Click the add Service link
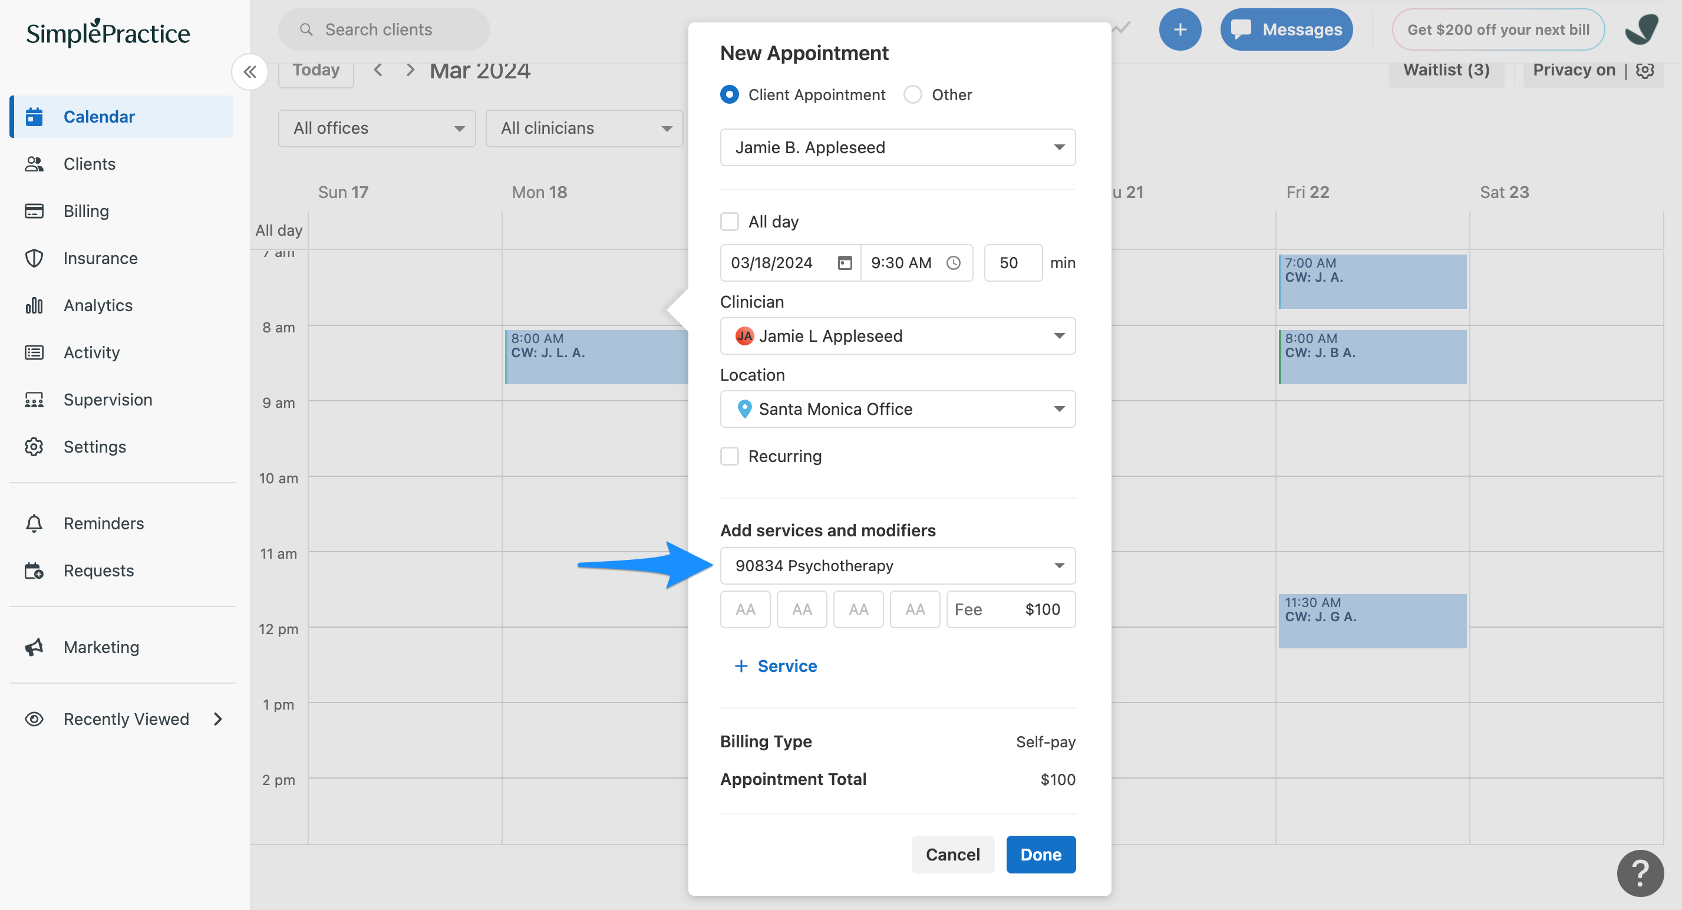This screenshot has width=1682, height=910. pos(776,665)
